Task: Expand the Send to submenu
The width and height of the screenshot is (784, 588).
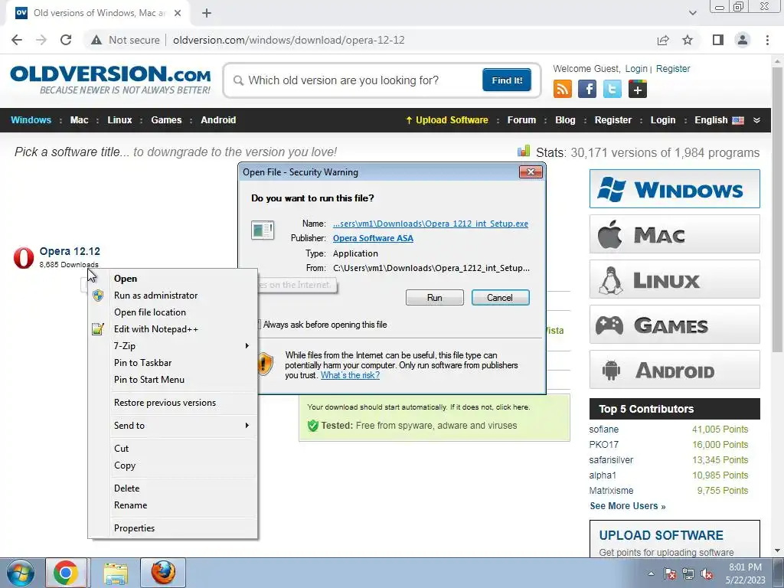Action: (x=173, y=426)
